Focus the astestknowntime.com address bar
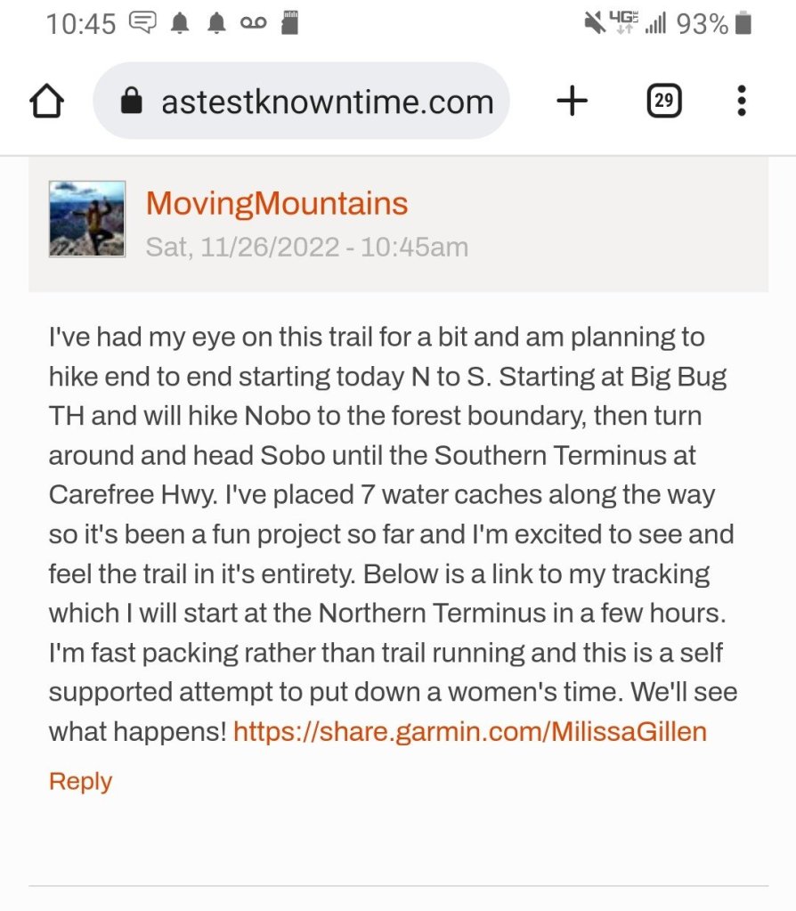796x911 pixels. (327, 102)
